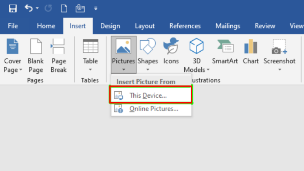Click the New blank document icon
Screen dimensions: 304x171
(64, 8)
